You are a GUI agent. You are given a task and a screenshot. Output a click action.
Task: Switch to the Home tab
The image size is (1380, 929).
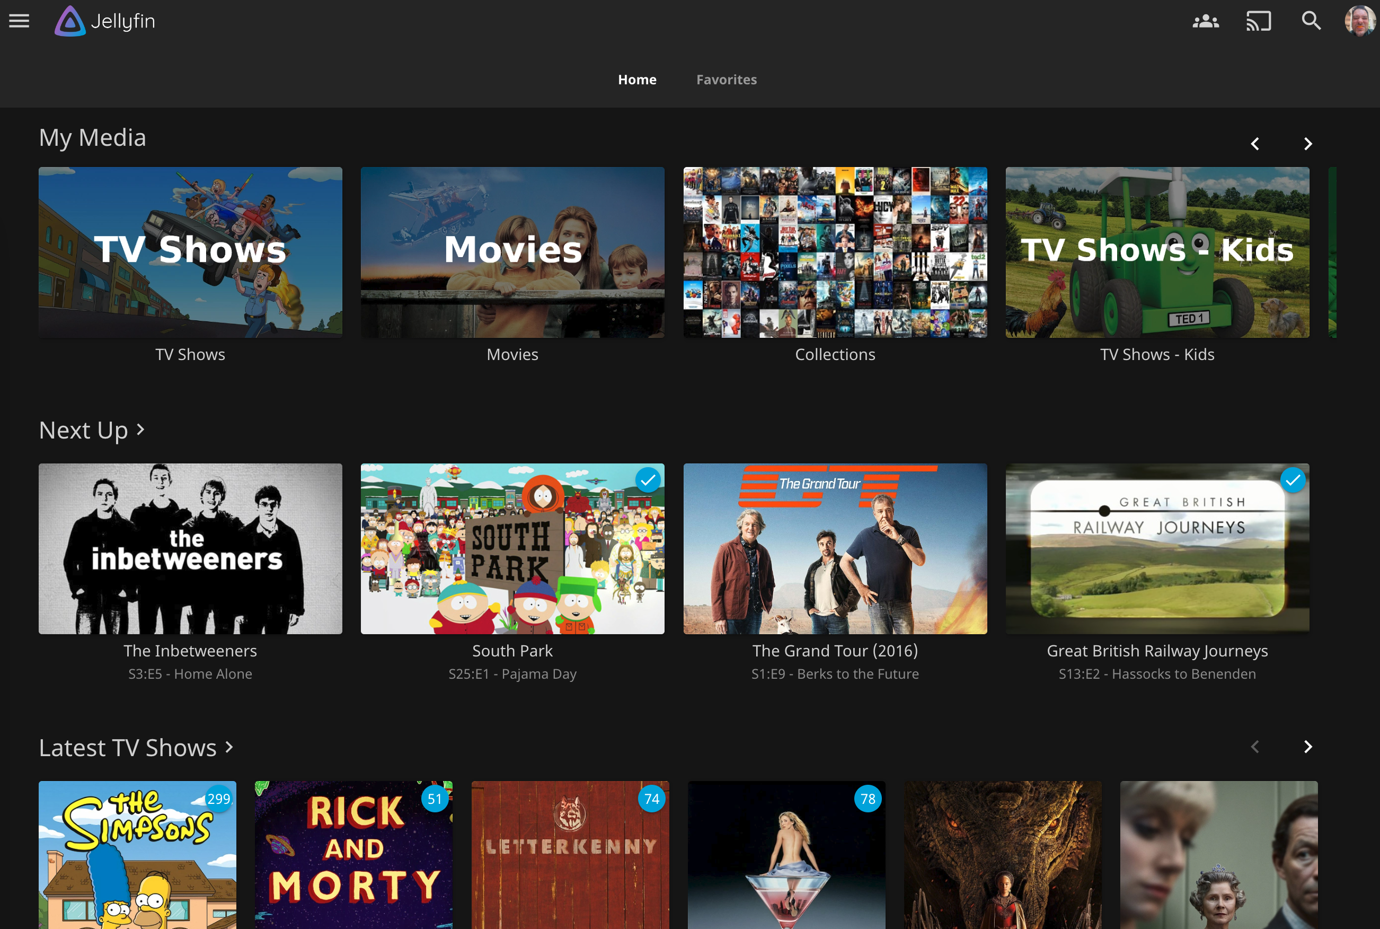coord(637,80)
